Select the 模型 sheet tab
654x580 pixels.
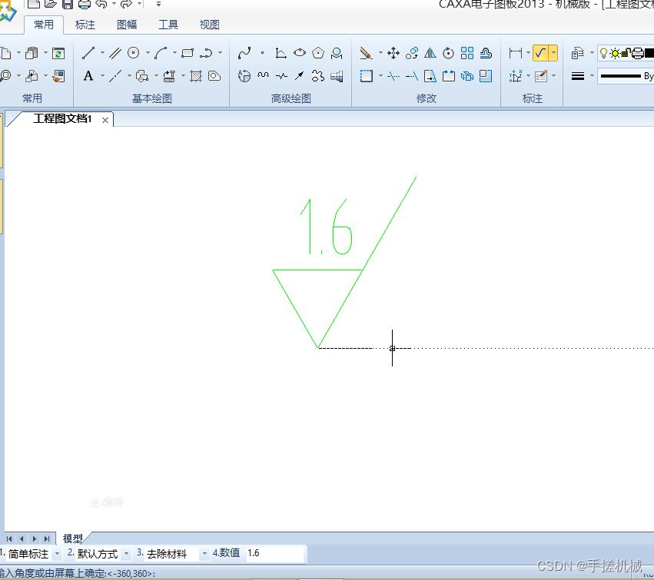tap(72, 539)
